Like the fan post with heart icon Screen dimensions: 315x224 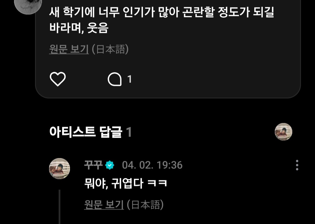pos(58,79)
